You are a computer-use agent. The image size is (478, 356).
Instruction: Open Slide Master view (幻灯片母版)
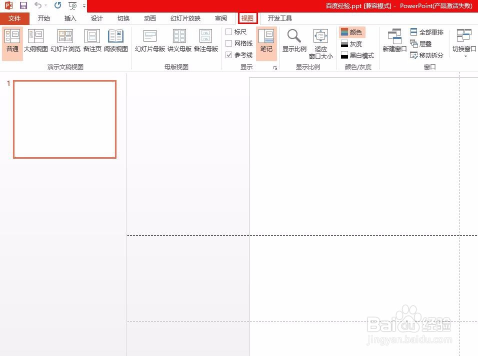point(149,41)
